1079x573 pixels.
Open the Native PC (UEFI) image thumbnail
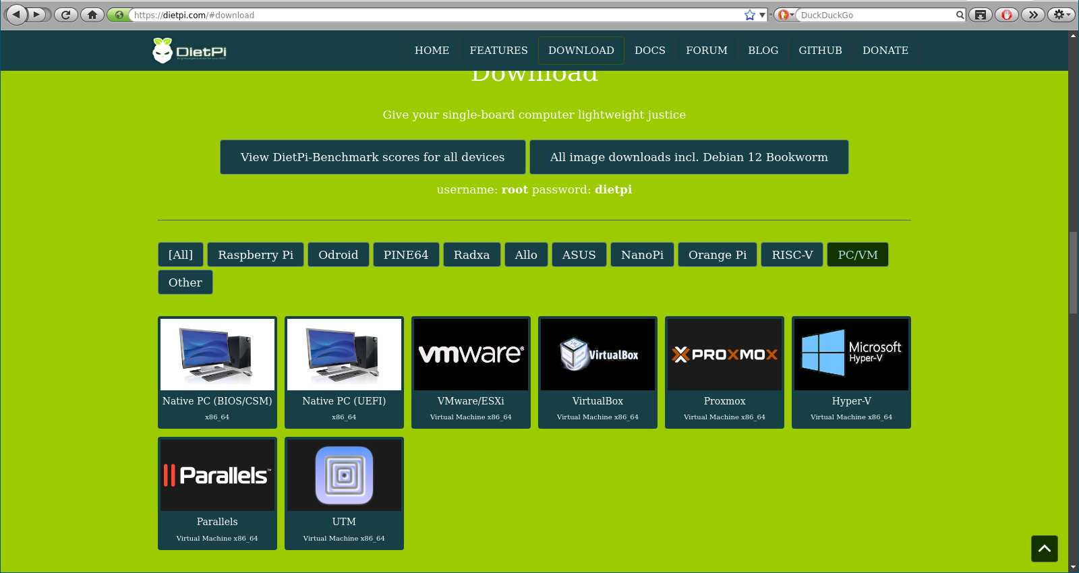click(344, 355)
